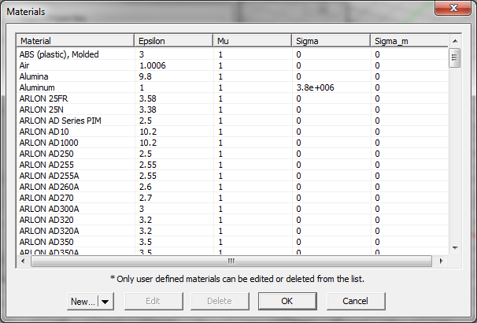This screenshot has width=477, height=323.
Task: Open the New material dropdown arrow
Action: [105, 302]
